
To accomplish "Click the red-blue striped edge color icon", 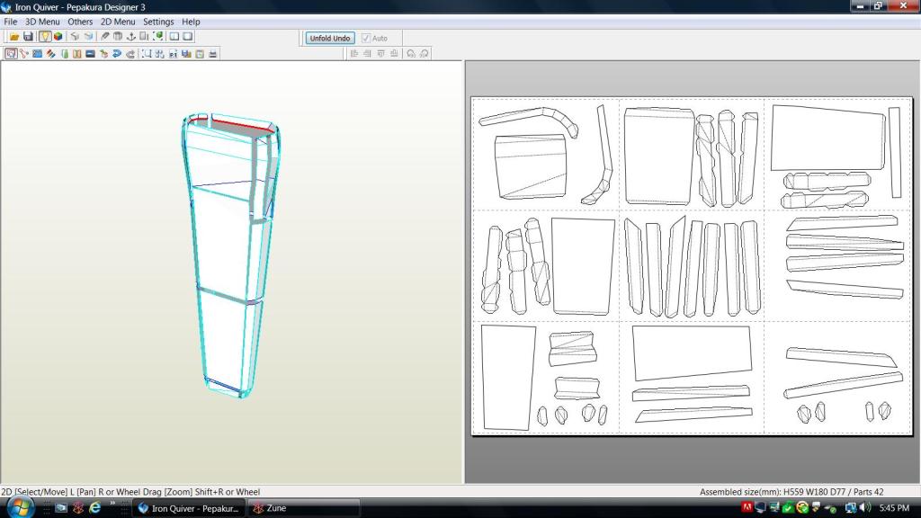I will click(50, 53).
